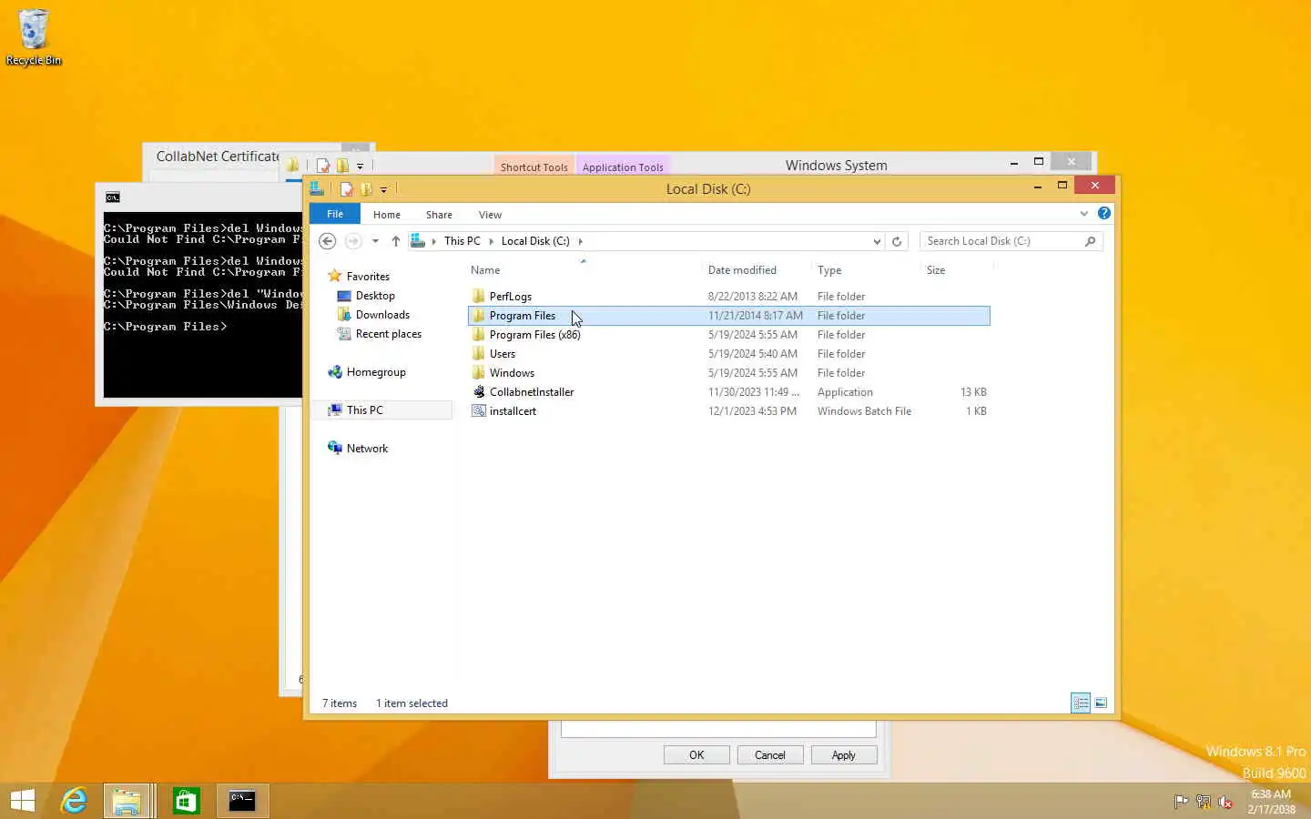The width and height of the screenshot is (1311, 819).
Task: Click the clock showing 6:38 AM
Action: point(1271,794)
